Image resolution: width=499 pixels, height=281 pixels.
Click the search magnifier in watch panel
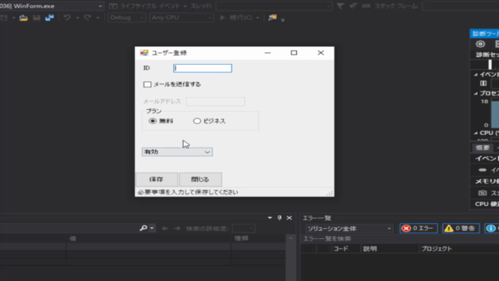143,228
